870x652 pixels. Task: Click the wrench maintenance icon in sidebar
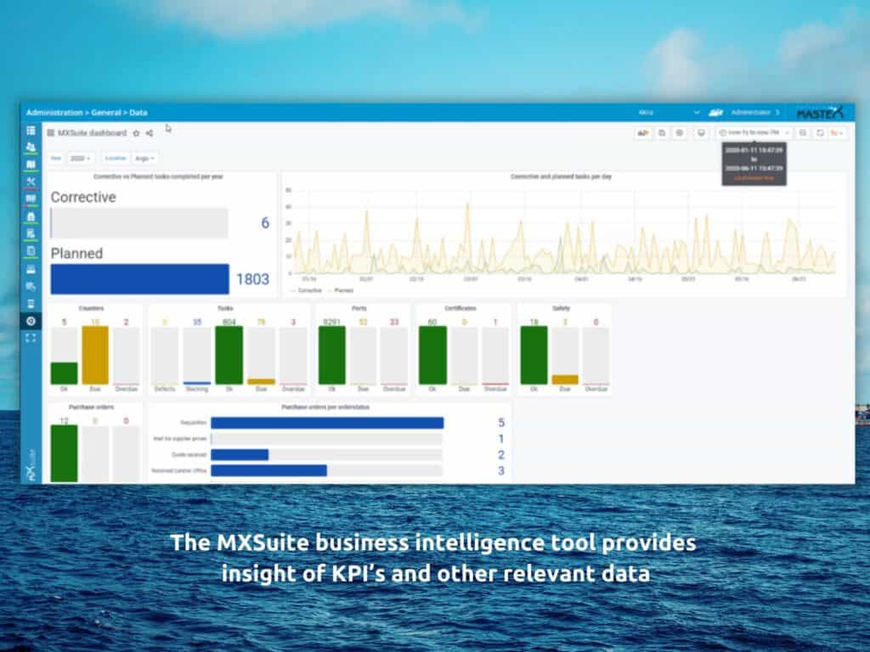tap(31, 182)
